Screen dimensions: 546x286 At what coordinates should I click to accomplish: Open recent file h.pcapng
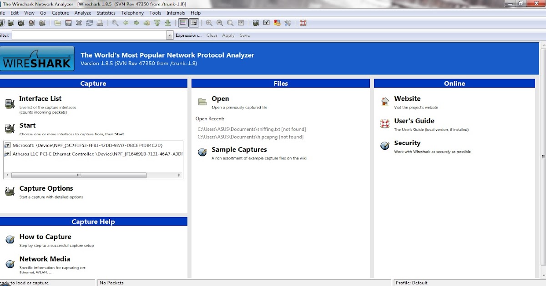point(250,137)
